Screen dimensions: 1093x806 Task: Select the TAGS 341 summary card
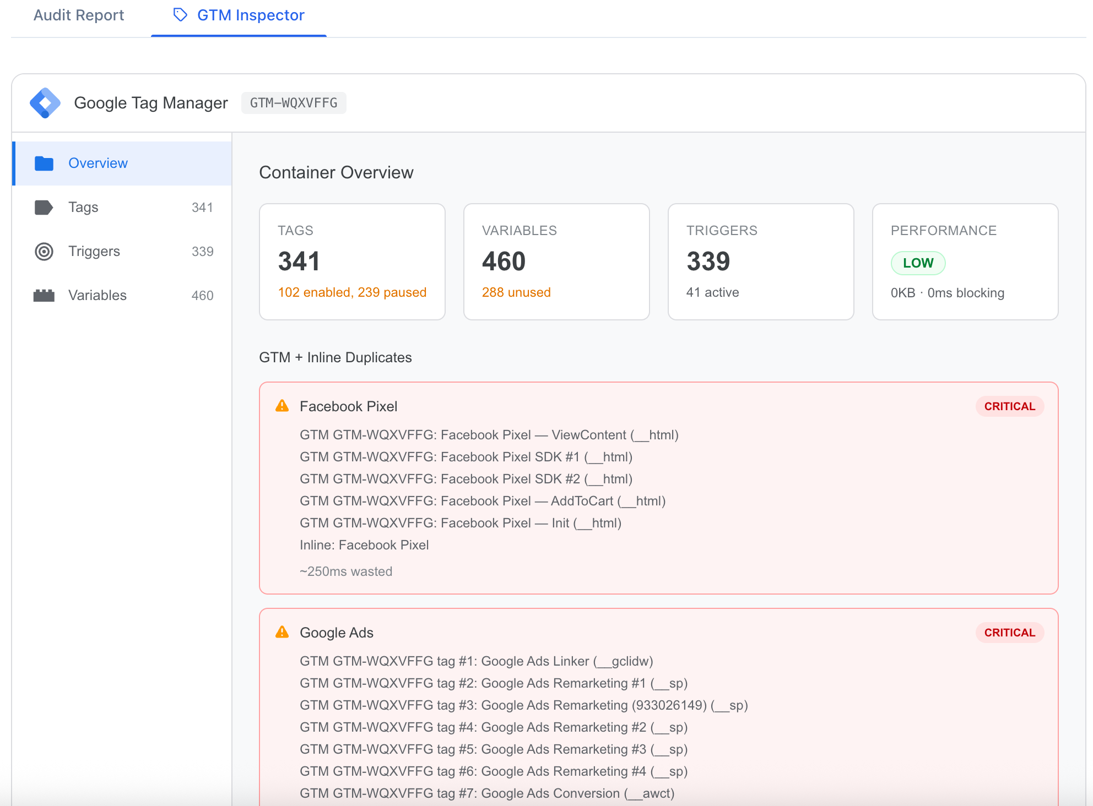point(353,262)
